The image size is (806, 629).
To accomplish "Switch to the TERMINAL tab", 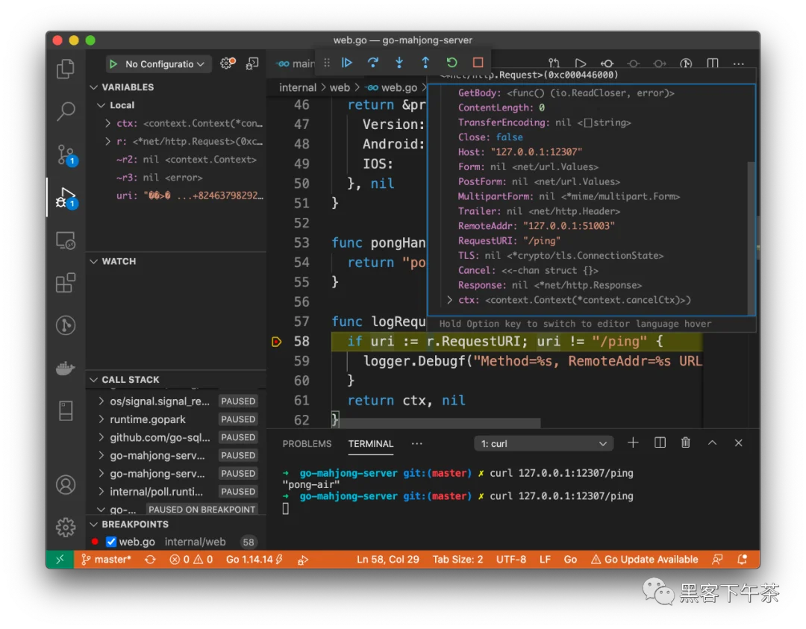I will tap(371, 443).
